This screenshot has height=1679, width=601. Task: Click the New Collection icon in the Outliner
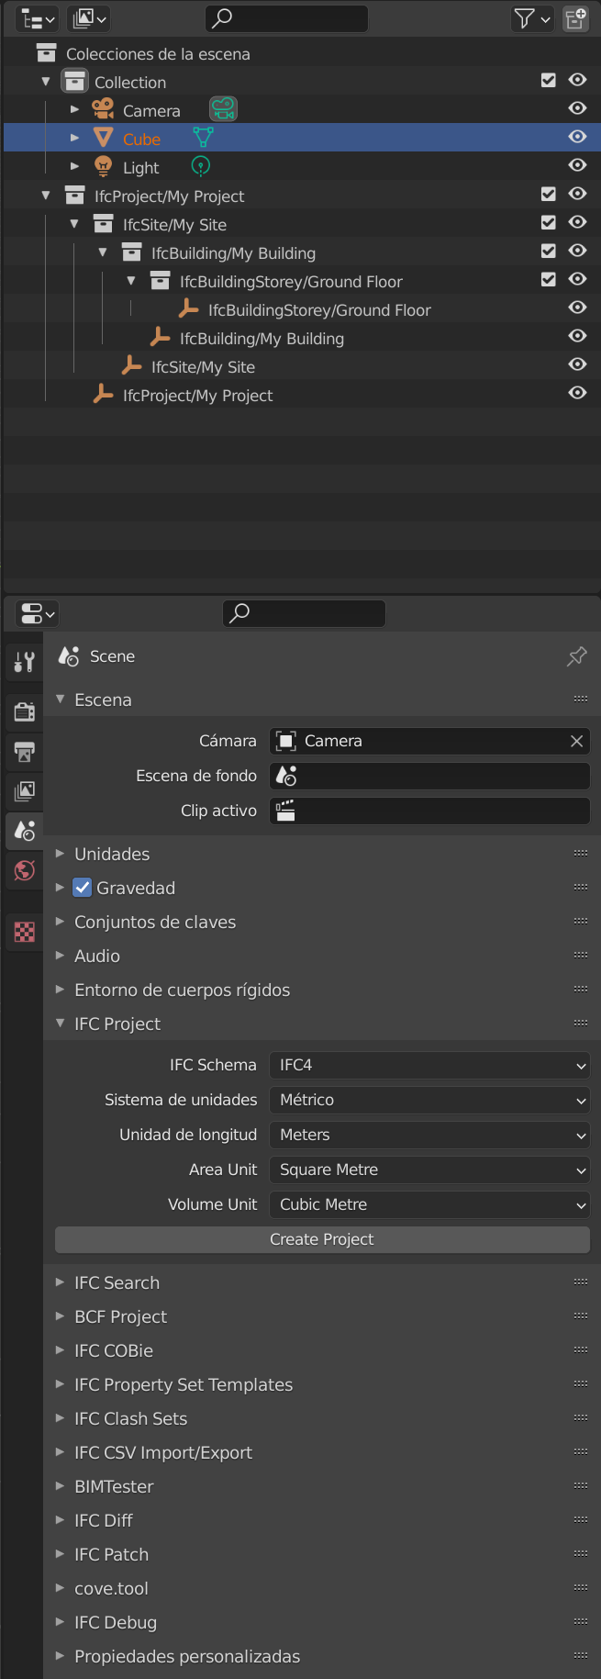pyautogui.click(x=575, y=17)
